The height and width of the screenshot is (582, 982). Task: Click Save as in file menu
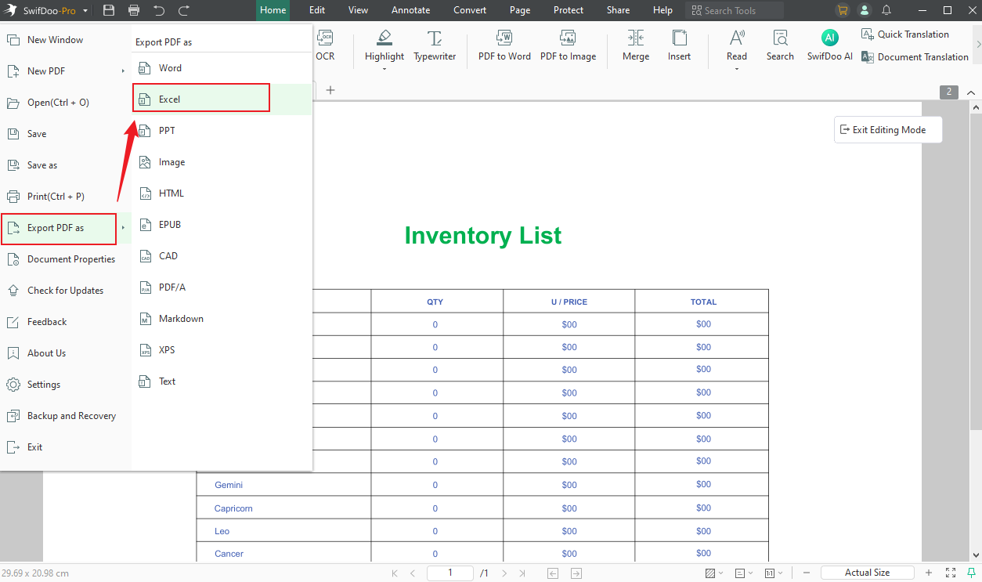pyautogui.click(x=65, y=165)
